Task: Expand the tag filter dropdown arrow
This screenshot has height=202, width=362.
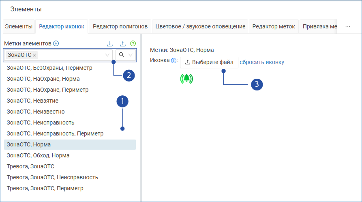Action: coord(107,55)
